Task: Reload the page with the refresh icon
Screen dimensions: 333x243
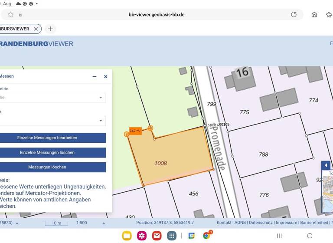Action: (x=294, y=14)
